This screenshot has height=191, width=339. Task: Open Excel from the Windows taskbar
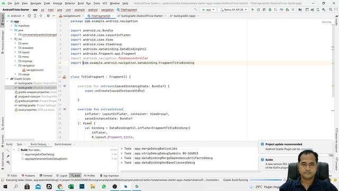[x=71, y=186]
